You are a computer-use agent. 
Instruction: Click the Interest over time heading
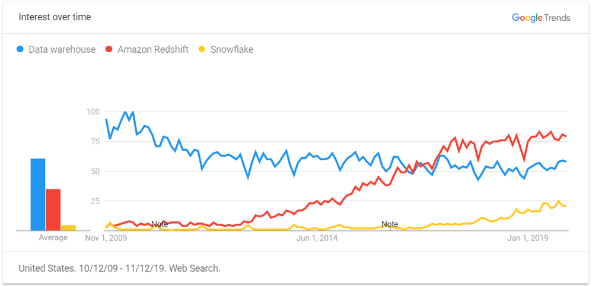coord(55,17)
